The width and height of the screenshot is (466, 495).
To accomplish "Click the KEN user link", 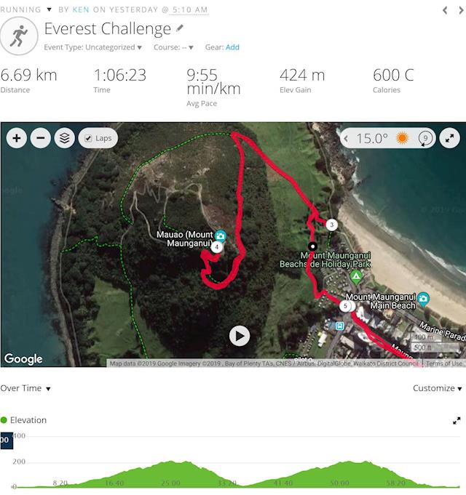I will 81,9.
